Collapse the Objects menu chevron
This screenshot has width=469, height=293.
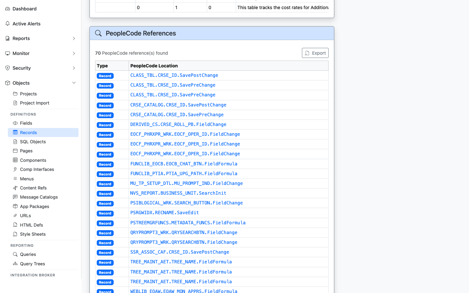click(74, 83)
